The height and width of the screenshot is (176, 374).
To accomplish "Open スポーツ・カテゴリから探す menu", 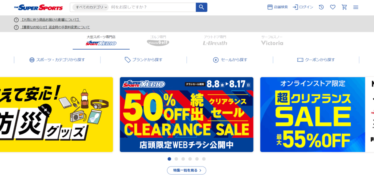I will point(57,60).
